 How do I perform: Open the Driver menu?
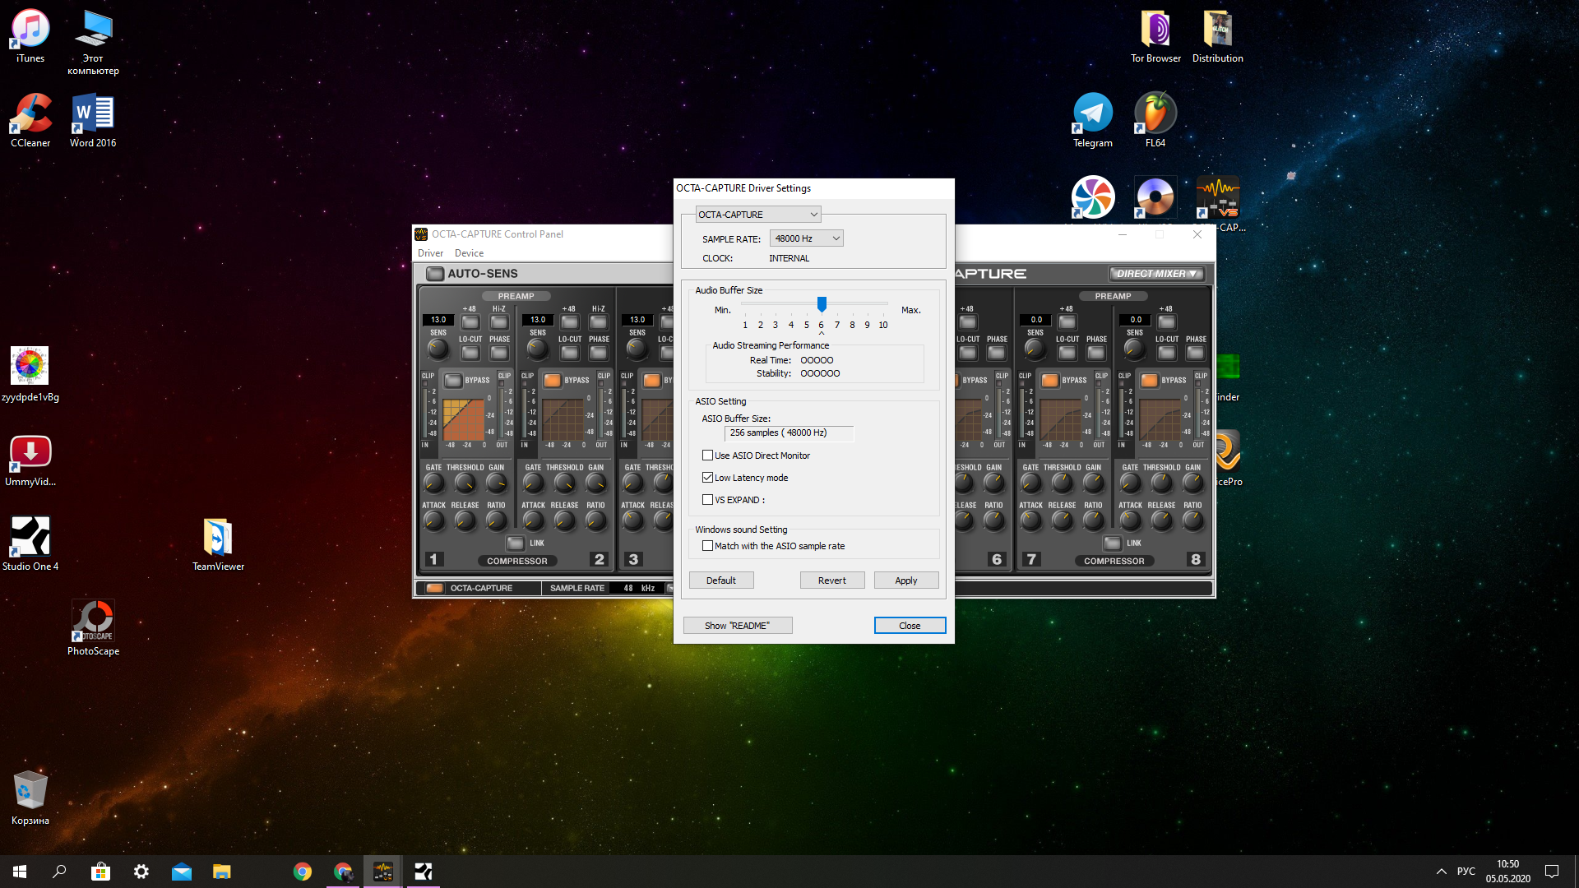(x=430, y=253)
